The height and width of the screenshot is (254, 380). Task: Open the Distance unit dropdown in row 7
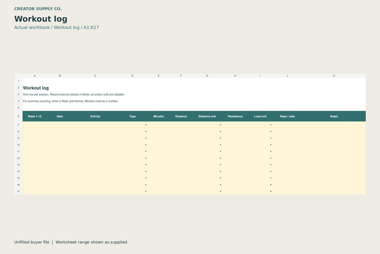click(x=220, y=125)
